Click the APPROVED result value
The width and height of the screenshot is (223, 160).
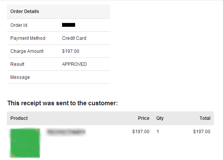point(74,64)
